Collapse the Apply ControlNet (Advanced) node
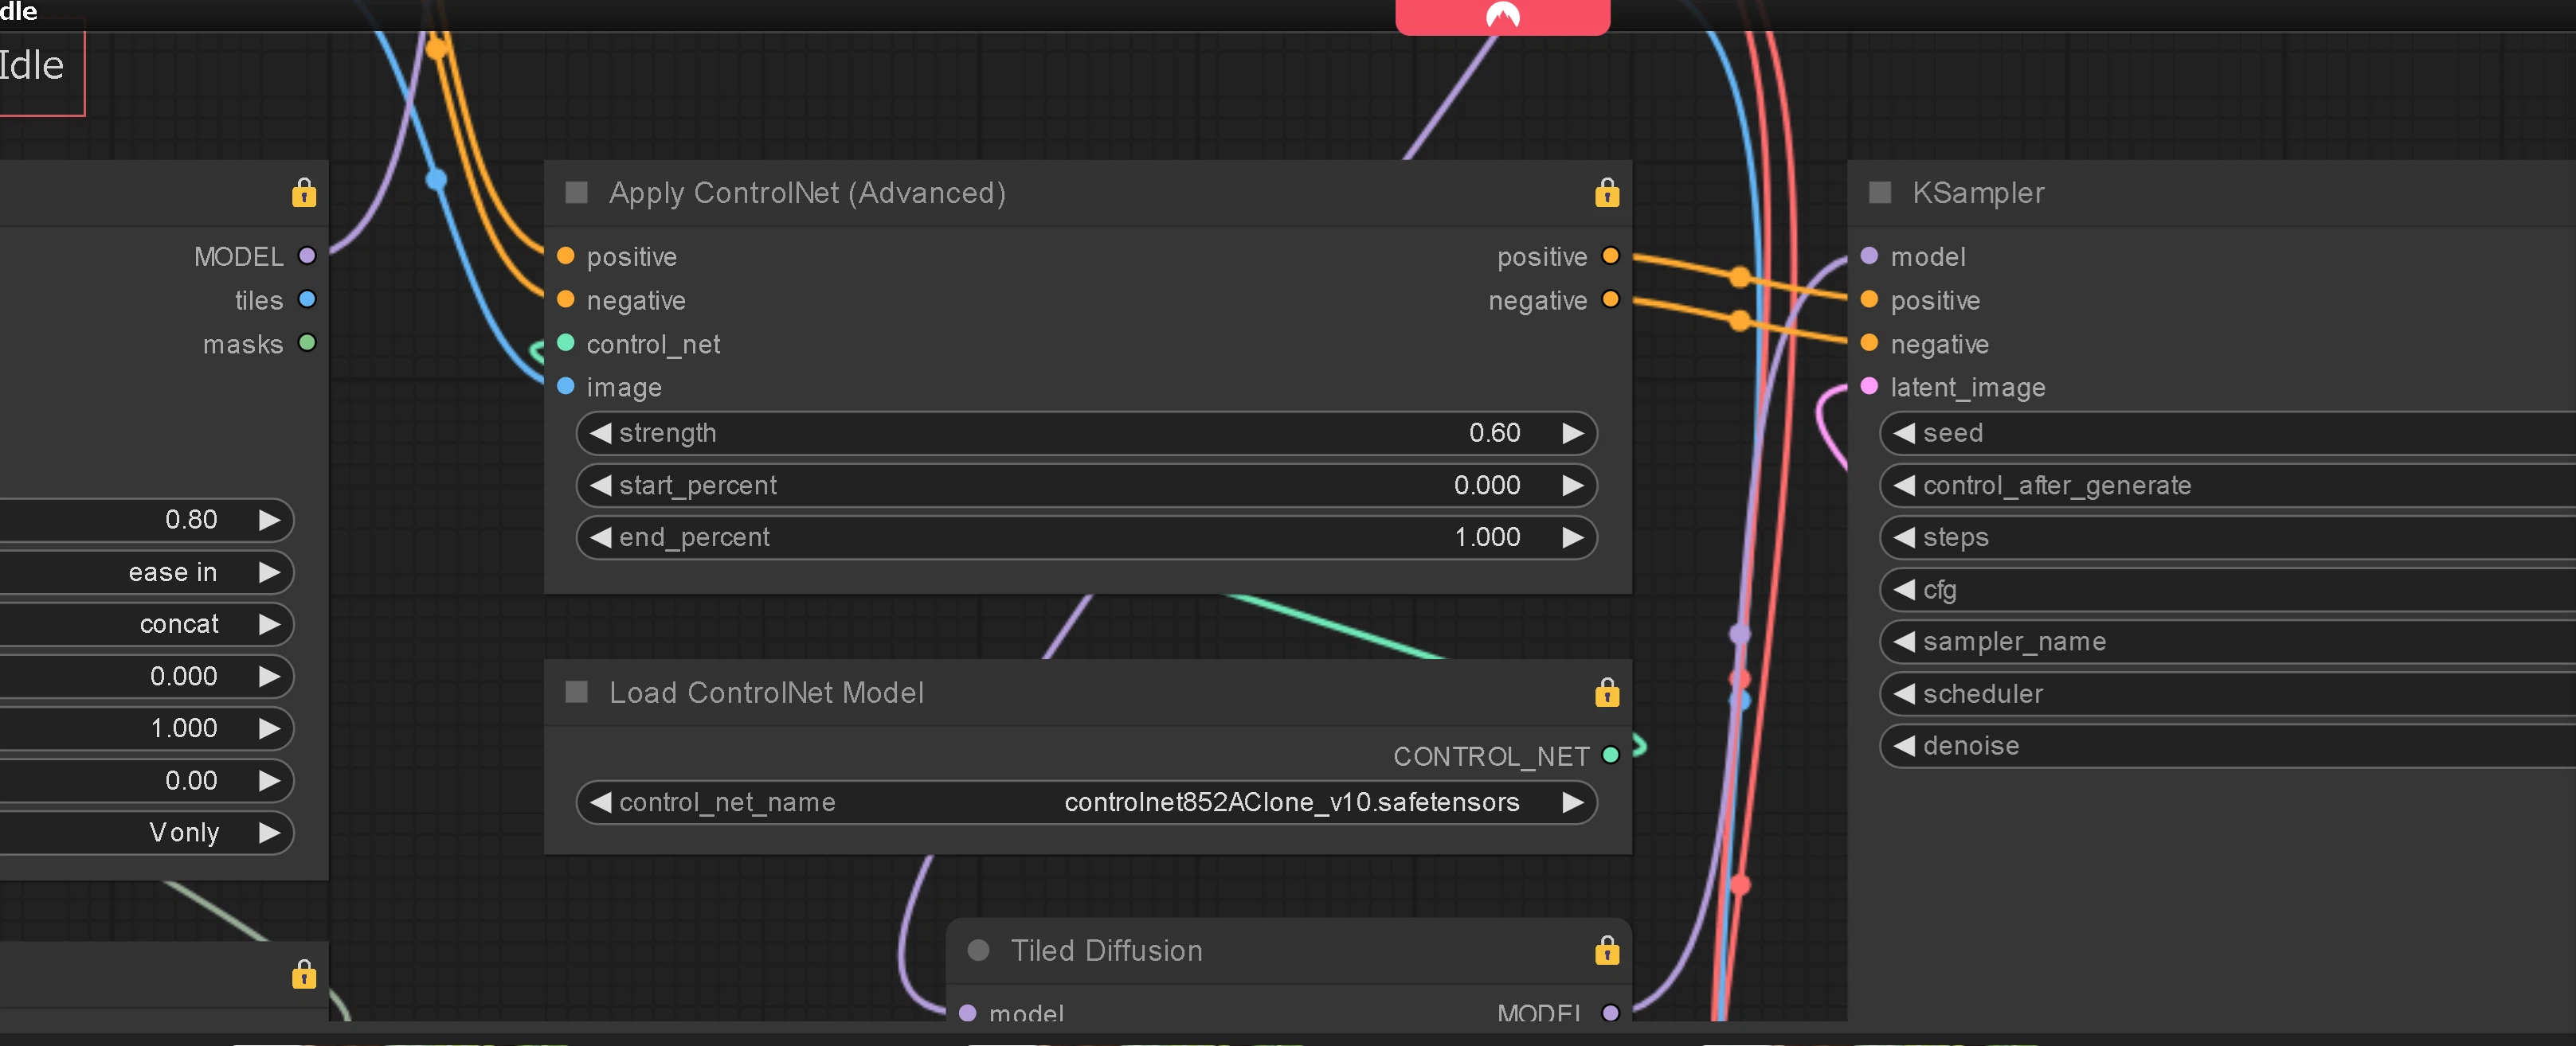Image resolution: width=2576 pixels, height=1046 pixels. tap(577, 192)
